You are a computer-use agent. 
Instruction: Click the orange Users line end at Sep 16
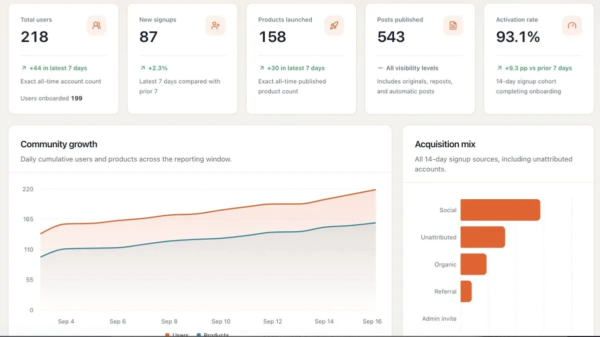tap(375, 190)
